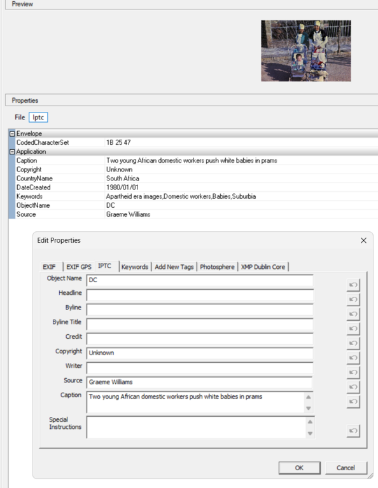Click the preview photo thumbnail
Image resolution: width=378 pixels, height=488 pixels.
pos(306,51)
